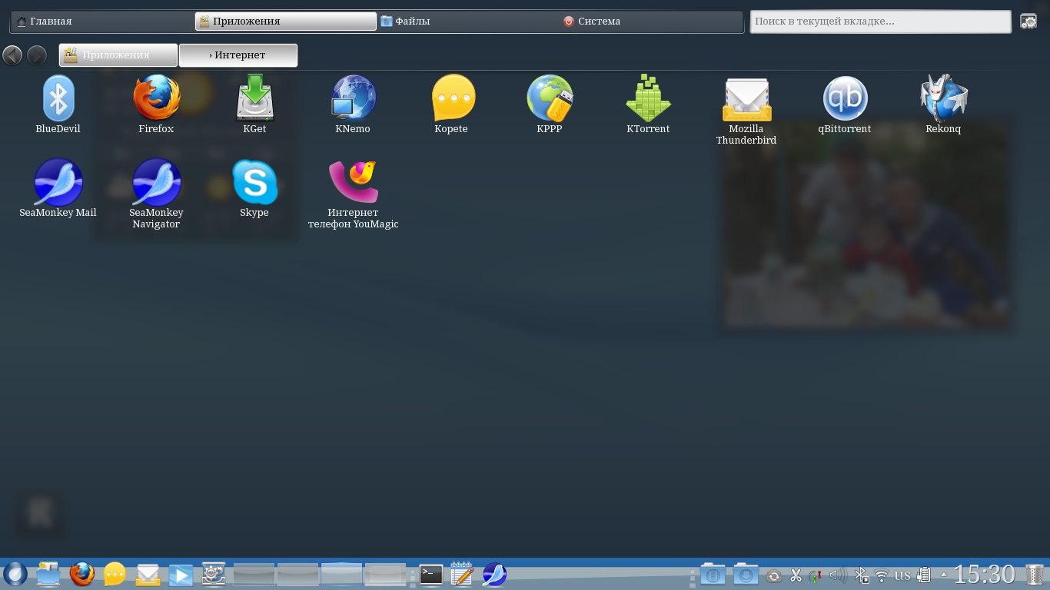Switch the 'us' keyboard layout indicator

pyautogui.click(x=902, y=575)
